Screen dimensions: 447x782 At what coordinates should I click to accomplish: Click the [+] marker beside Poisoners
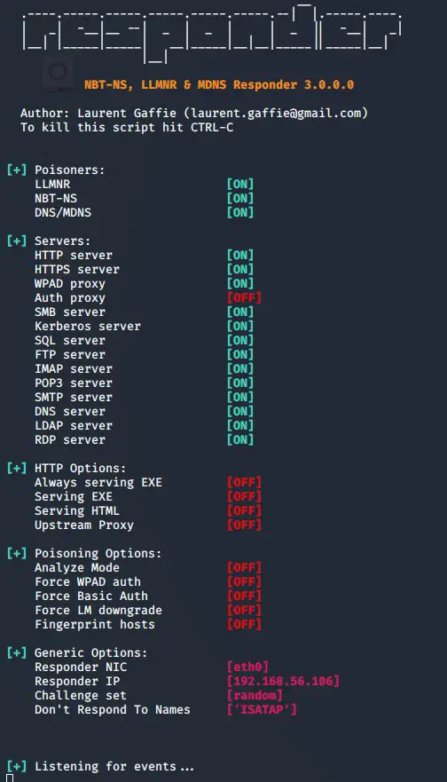[x=17, y=170]
